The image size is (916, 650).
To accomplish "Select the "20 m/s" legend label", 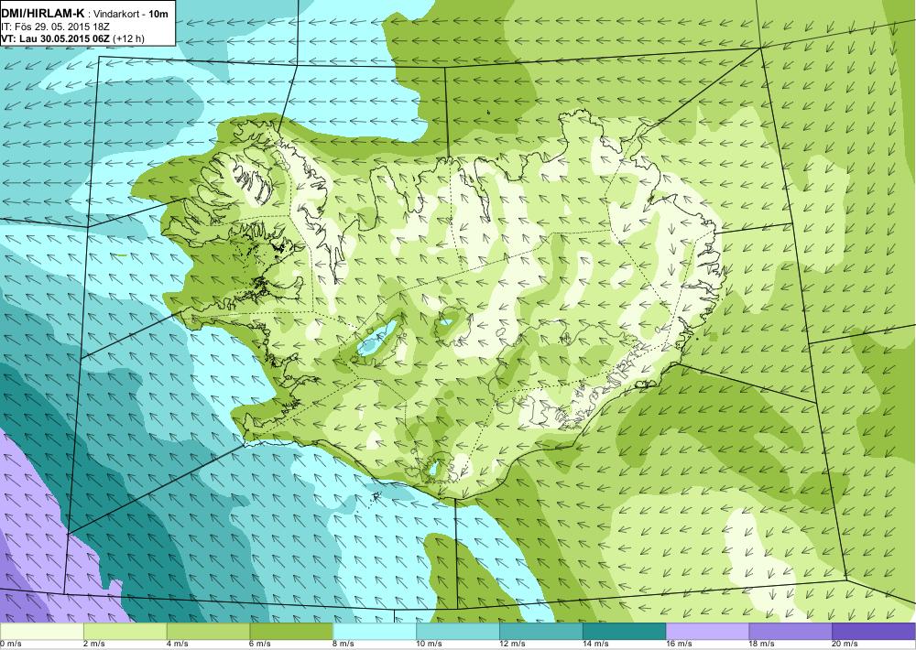I will point(845,645).
